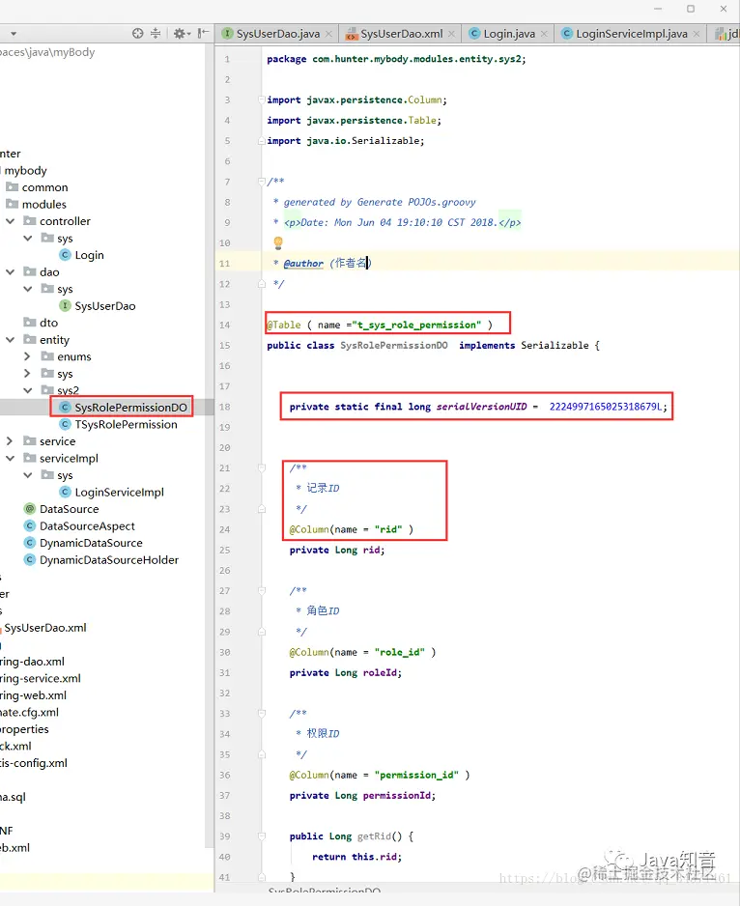
Task: Fold the getRid method at line 39
Action: 262,836
